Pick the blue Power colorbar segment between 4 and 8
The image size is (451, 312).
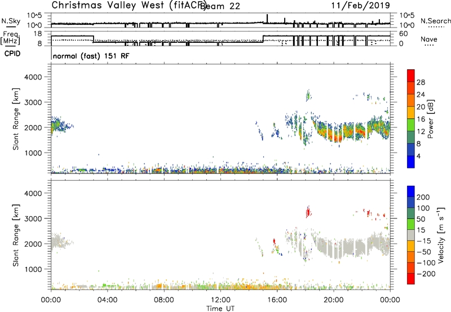(x=411, y=149)
